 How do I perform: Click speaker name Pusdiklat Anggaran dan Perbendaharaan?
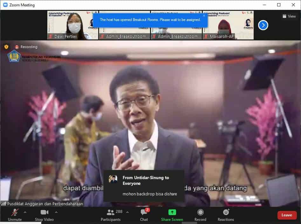point(45,204)
